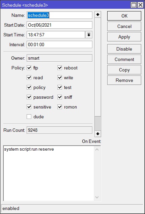Enable the dude policy checkbox

(29, 117)
